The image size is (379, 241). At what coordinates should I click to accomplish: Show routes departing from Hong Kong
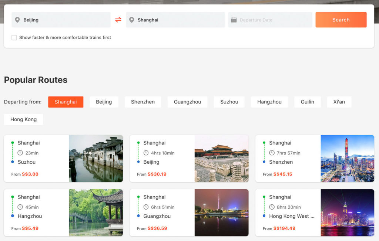tap(23, 119)
